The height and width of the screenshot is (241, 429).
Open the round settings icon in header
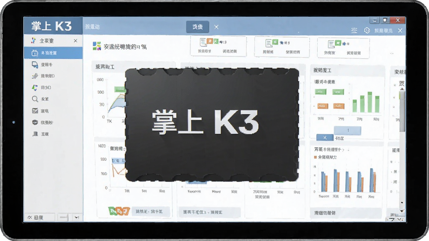(x=367, y=30)
